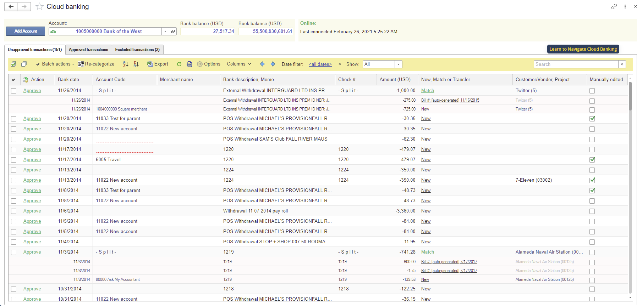Click the Add Account button
Image resolution: width=637 pixels, height=306 pixels.
26,31
